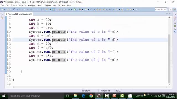177x99 pixels.
Task: Click the restore icon on left sidebar
Action: (2, 15)
